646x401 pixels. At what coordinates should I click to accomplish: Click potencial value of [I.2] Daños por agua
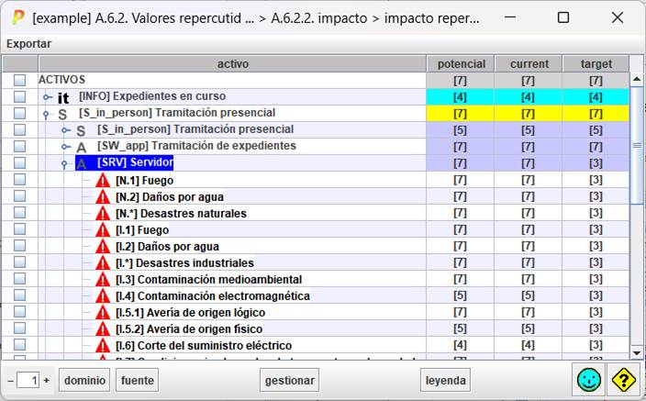click(x=461, y=246)
